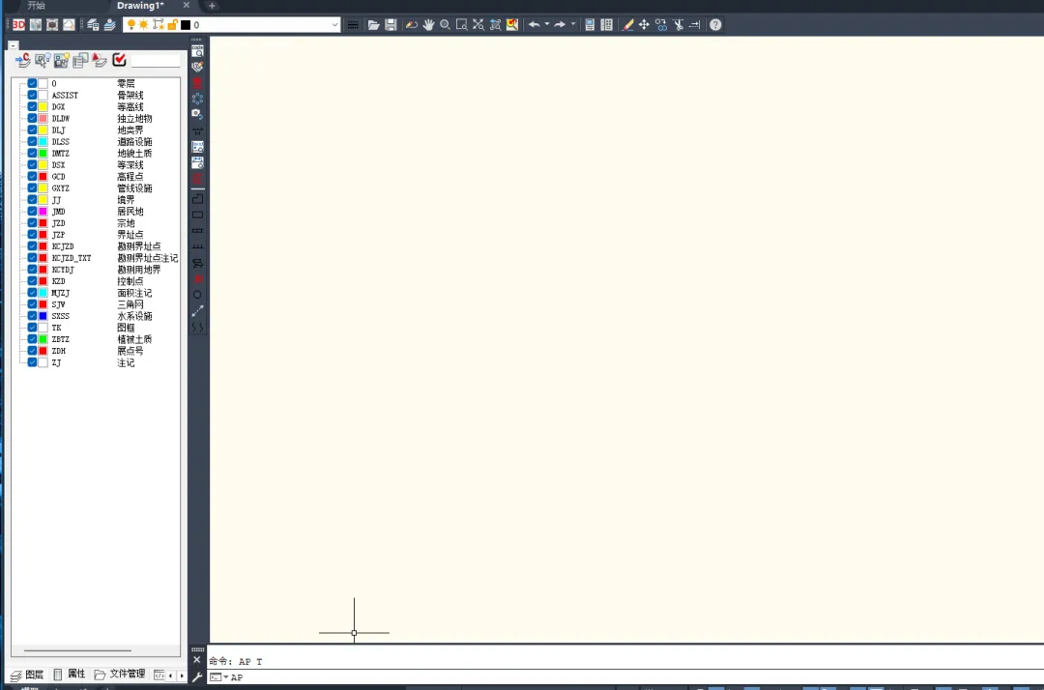Screen dimensions: 1044x690
Task: Collapse the layer panel with minus button
Action: (14, 45)
